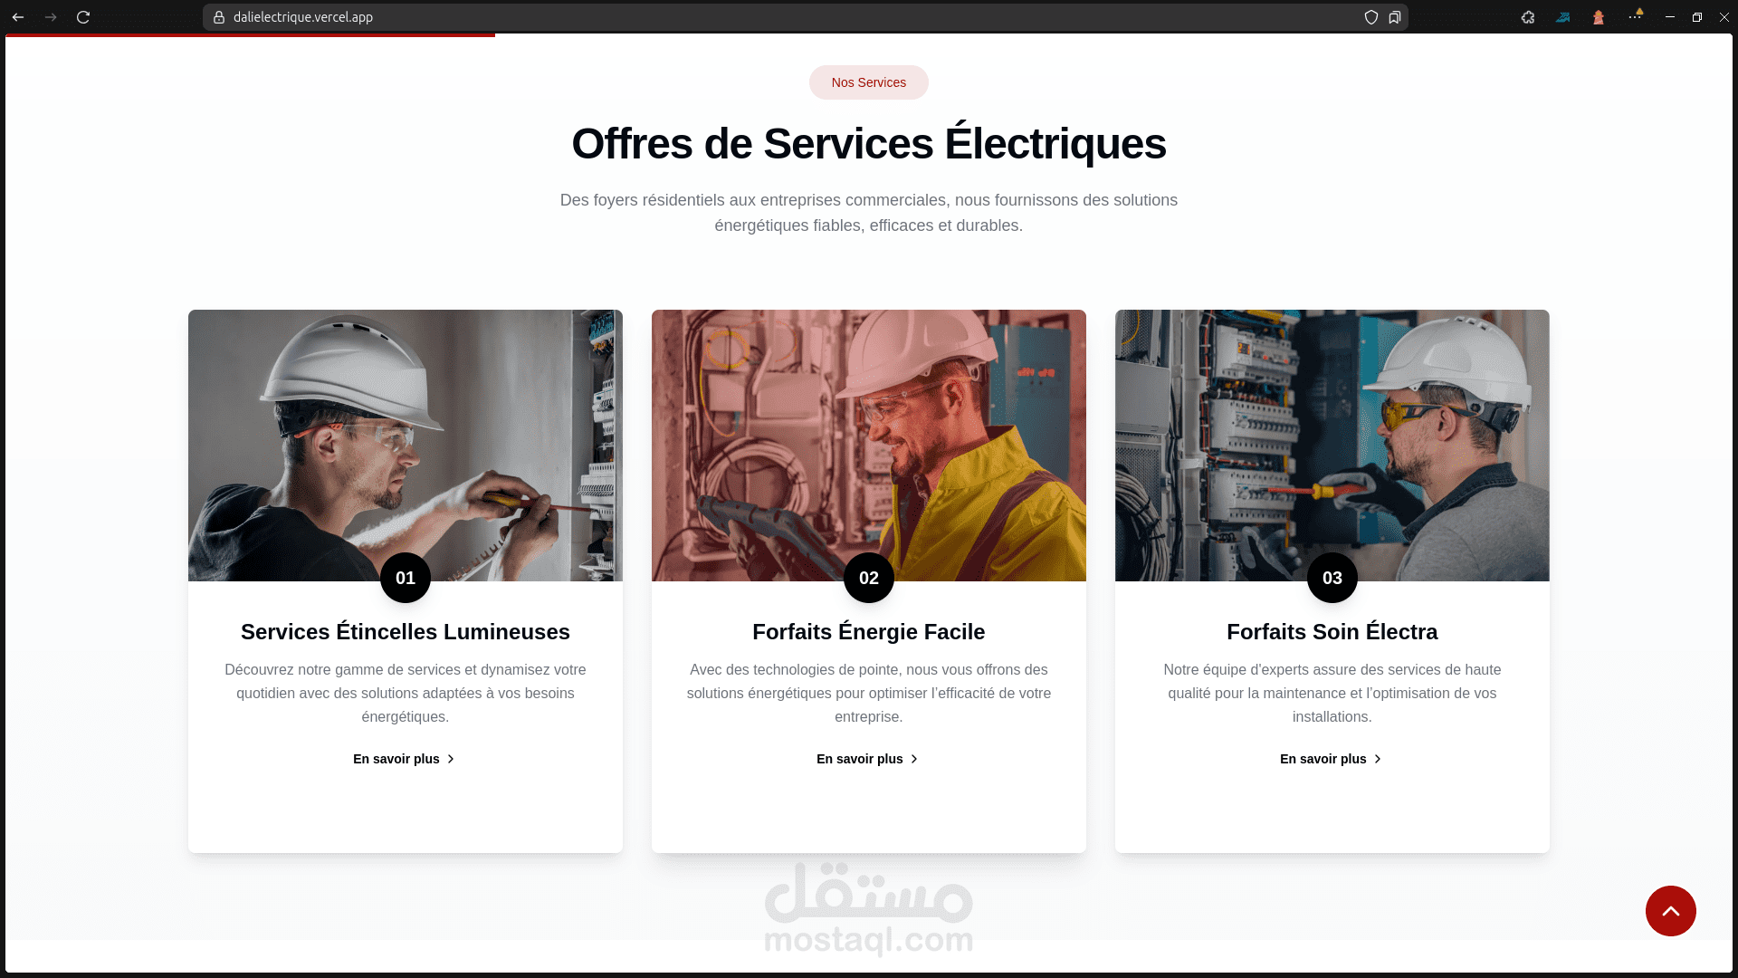Click the padlock site security icon
The width and height of the screenshot is (1738, 978).
point(219,17)
